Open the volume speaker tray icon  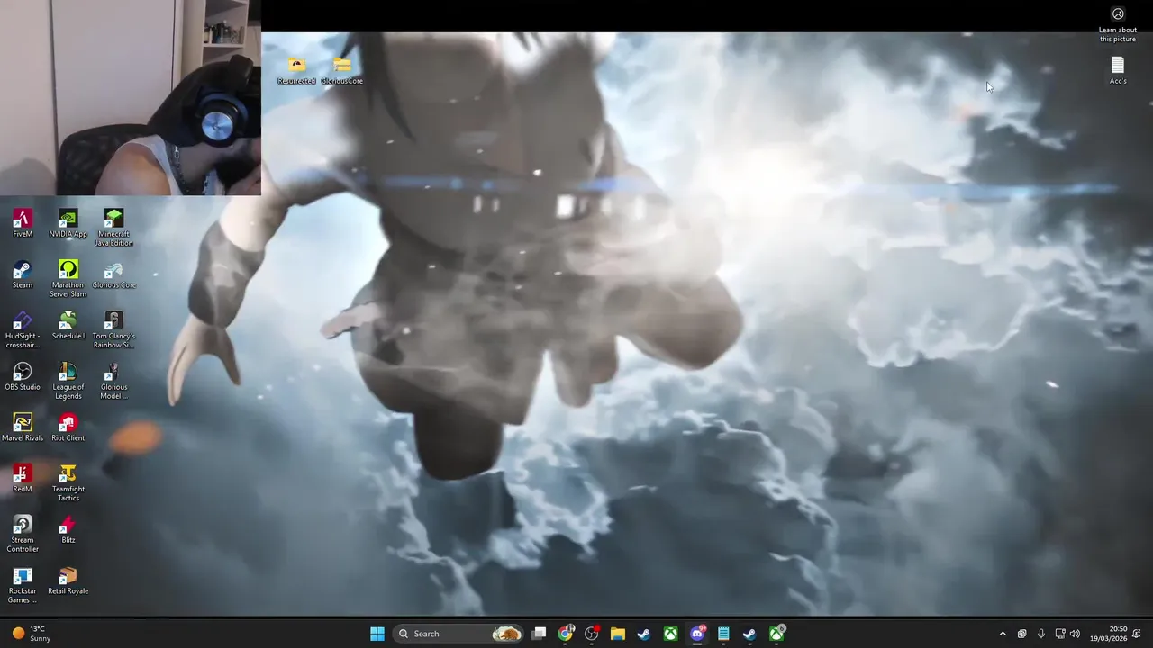click(x=1075, y=634)
